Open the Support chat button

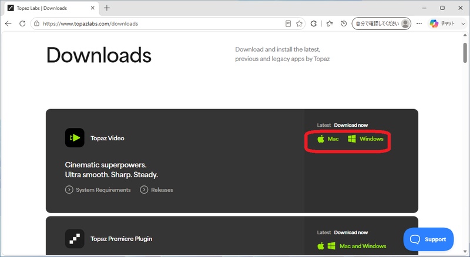(x=428, y=239)
